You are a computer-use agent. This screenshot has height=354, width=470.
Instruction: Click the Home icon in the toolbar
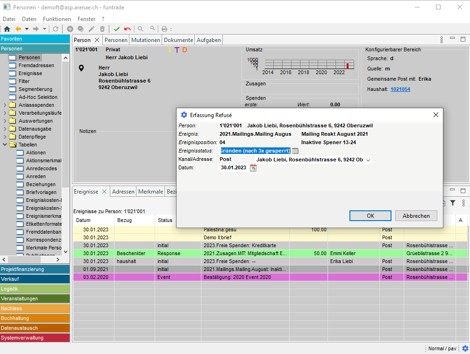pos(7,29)
